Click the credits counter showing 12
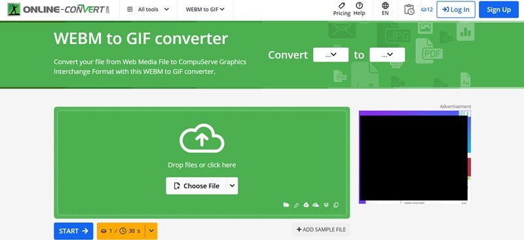 (x=427, y=9)
